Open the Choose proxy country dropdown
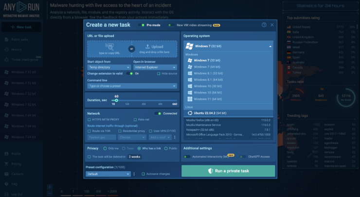360x197 pixels. pos(132,137)
